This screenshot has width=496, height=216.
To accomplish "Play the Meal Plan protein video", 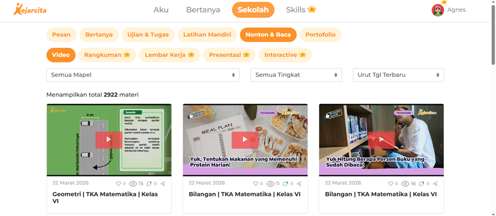I will [245, 140].
